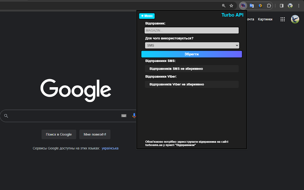
Task: Click the Зберегти save button
Action: click(191, 54)
